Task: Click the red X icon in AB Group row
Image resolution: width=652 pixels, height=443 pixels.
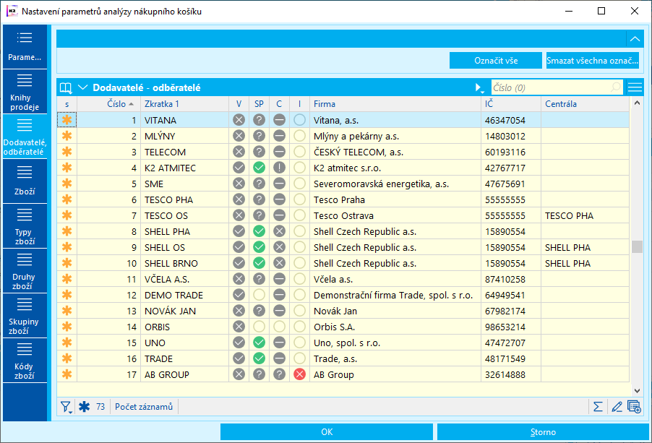Action: tap(299, 374)
